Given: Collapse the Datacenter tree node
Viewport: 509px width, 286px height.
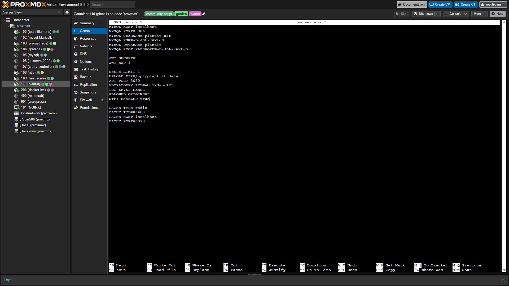Looking at the screenshot, I should coord(4,20).
